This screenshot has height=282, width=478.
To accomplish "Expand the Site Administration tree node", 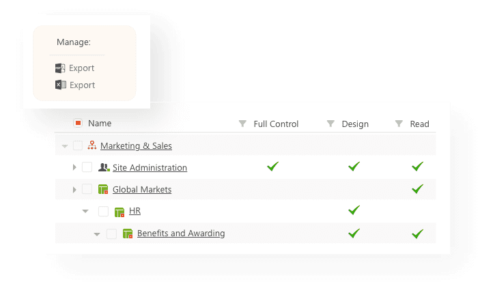I will pyautogui.click(x=74, y=167).
